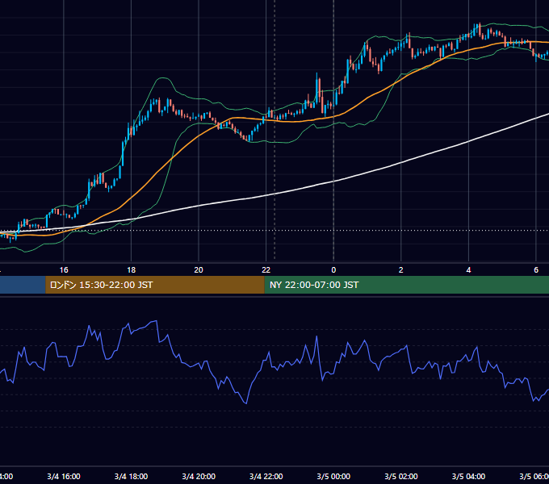Click the 6 hour axis label
549x484 pixels.
pyautogui.click(x=536, y=270)
